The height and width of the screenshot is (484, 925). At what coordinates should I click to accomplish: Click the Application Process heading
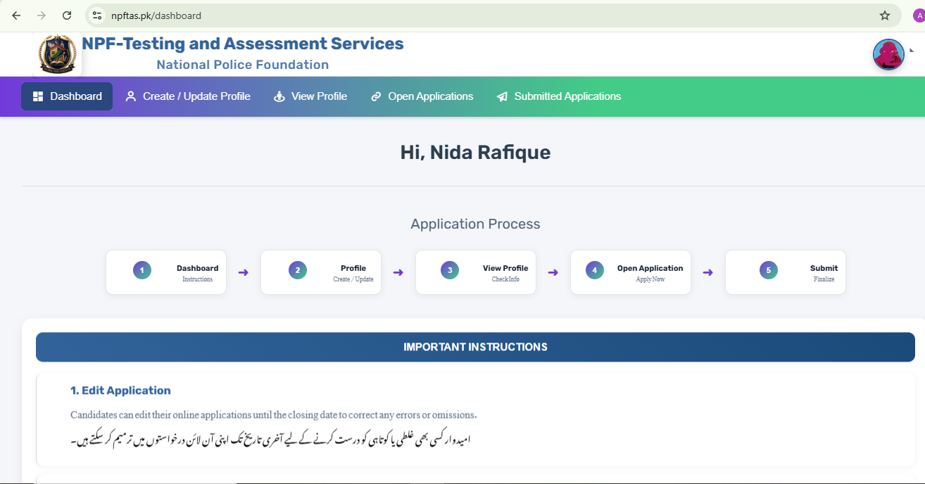click(x=475, y=224)
